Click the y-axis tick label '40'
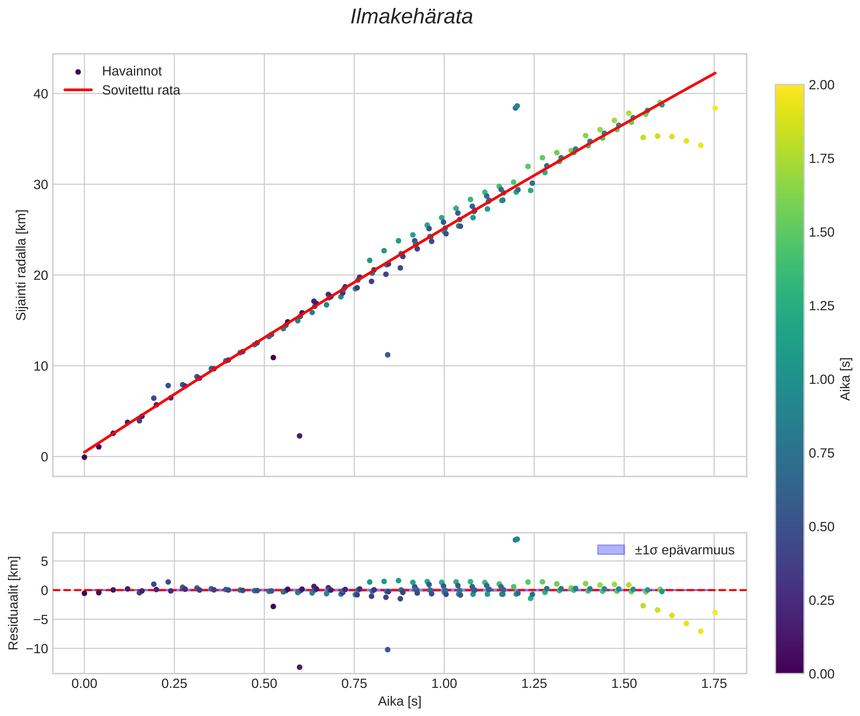Viewport: 860px width, 716px height. 41,94
